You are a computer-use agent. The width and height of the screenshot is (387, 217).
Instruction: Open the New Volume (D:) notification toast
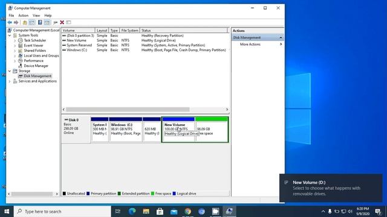(331, 188)
